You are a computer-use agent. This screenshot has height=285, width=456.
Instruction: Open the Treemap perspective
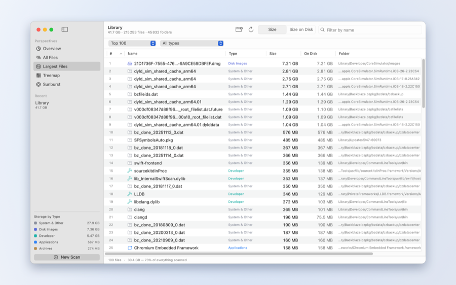[67, 76]
